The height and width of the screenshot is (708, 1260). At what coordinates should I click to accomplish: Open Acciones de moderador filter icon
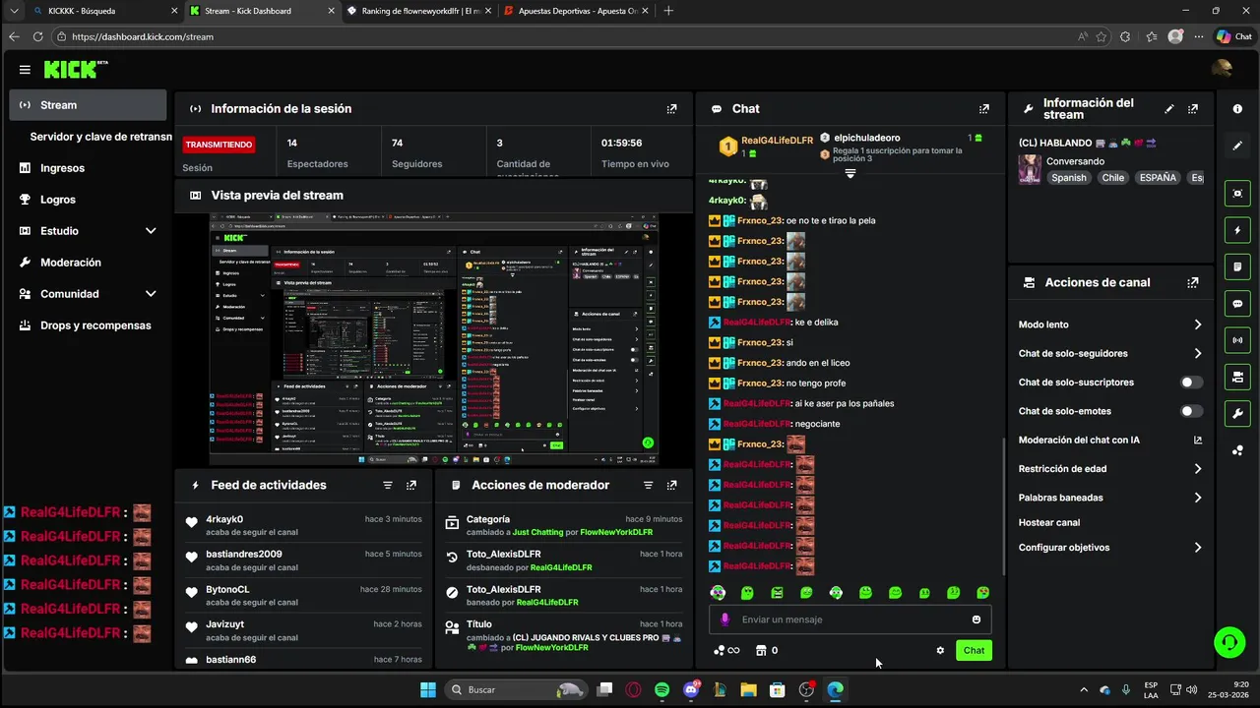648,485
